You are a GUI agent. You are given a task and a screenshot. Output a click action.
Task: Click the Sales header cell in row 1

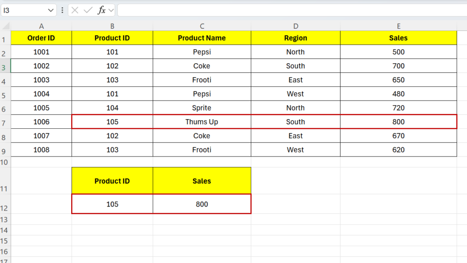tap(399, 38)
